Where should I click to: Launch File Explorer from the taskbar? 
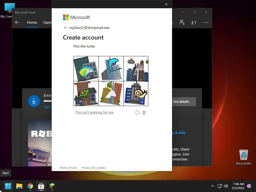pos(19,186)
